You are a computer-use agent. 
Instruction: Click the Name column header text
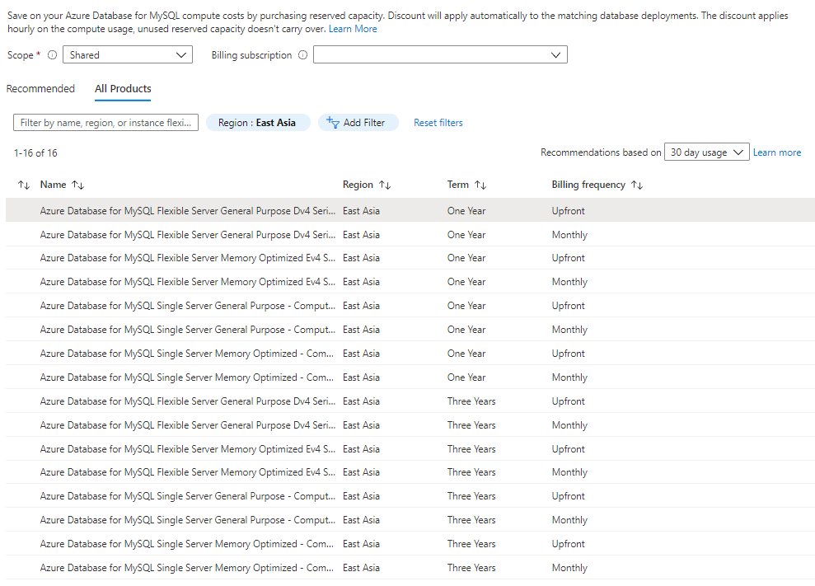pos(53,185)
